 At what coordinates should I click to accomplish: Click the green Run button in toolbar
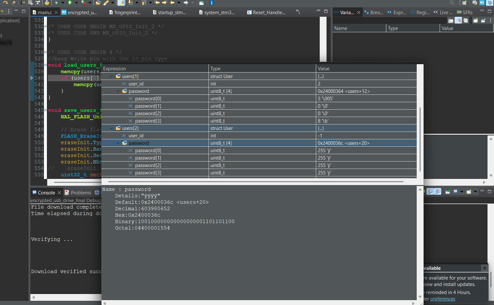pos(70,3)
